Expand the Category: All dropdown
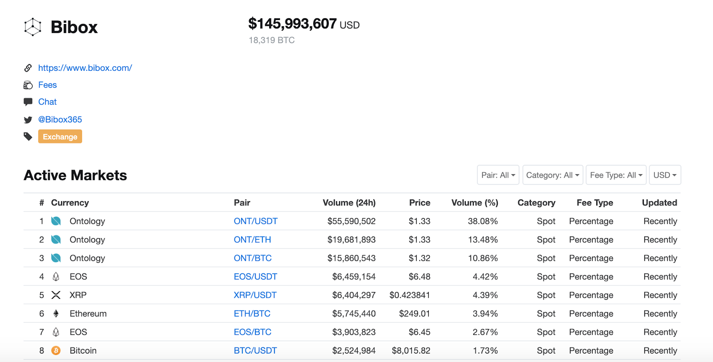 (x=553, y=175)
